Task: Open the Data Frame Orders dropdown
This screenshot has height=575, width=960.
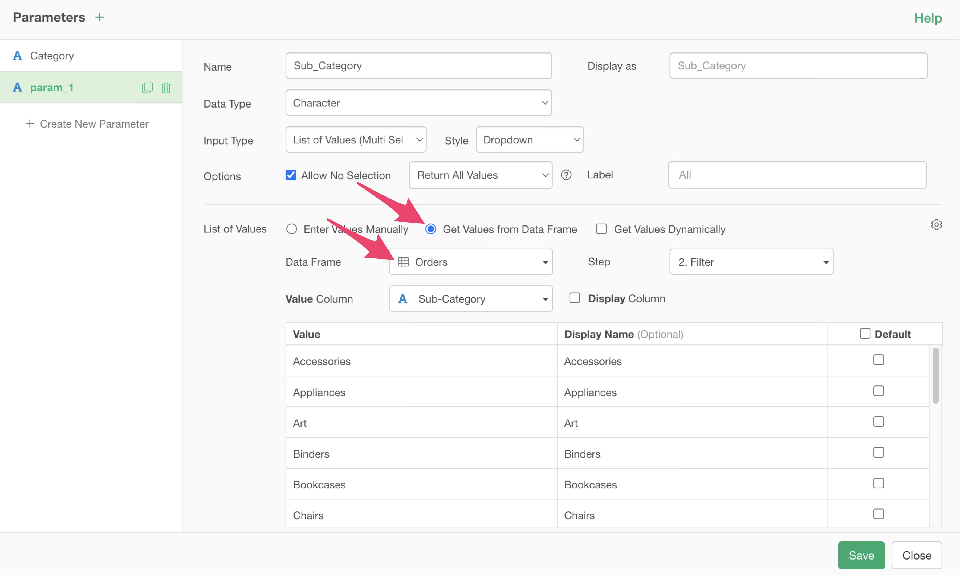Action: click(x=471, y=262)
